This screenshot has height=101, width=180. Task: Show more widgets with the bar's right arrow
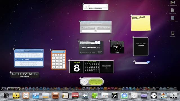pyautogui.click(x=179, y=95)
